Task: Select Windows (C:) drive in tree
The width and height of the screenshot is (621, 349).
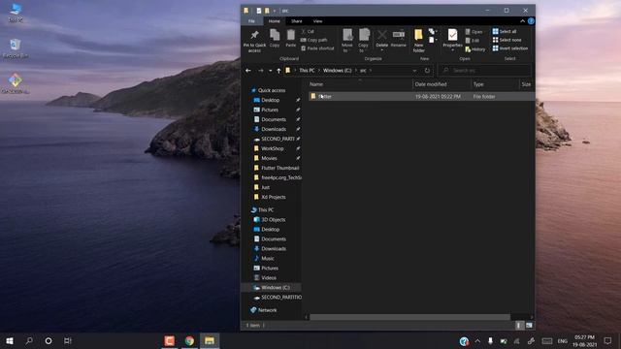Action: pos(276,287)
